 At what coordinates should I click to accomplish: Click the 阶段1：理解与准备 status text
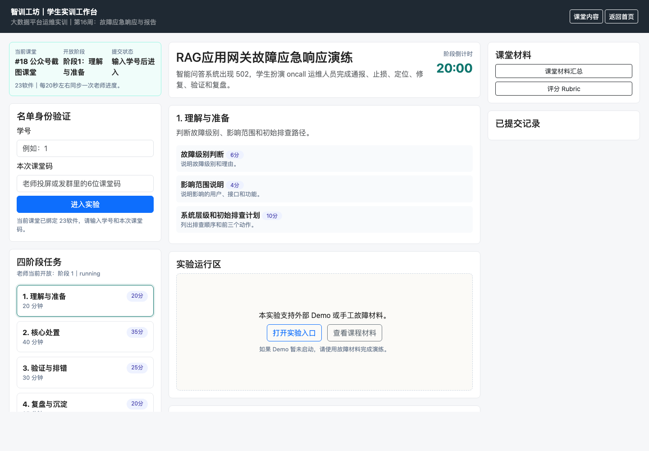tap(83, 67)
